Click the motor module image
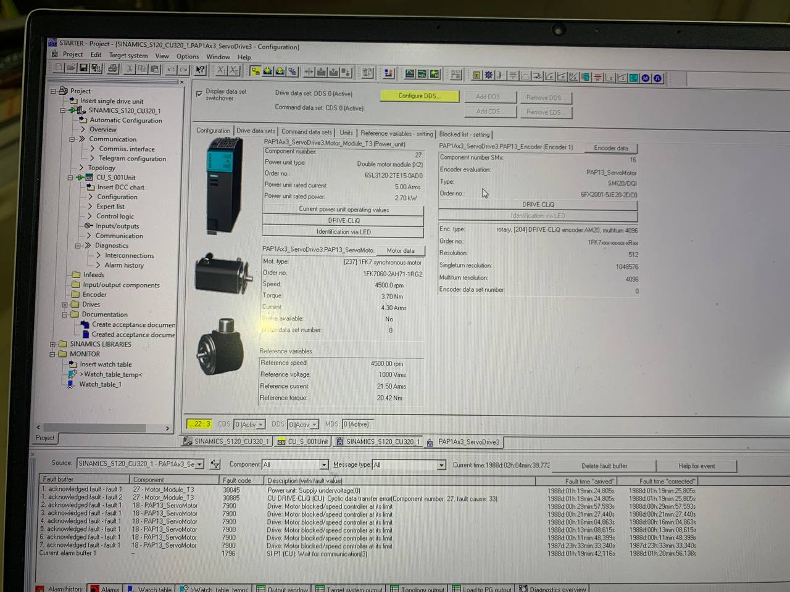 click(x=225, y=186)
